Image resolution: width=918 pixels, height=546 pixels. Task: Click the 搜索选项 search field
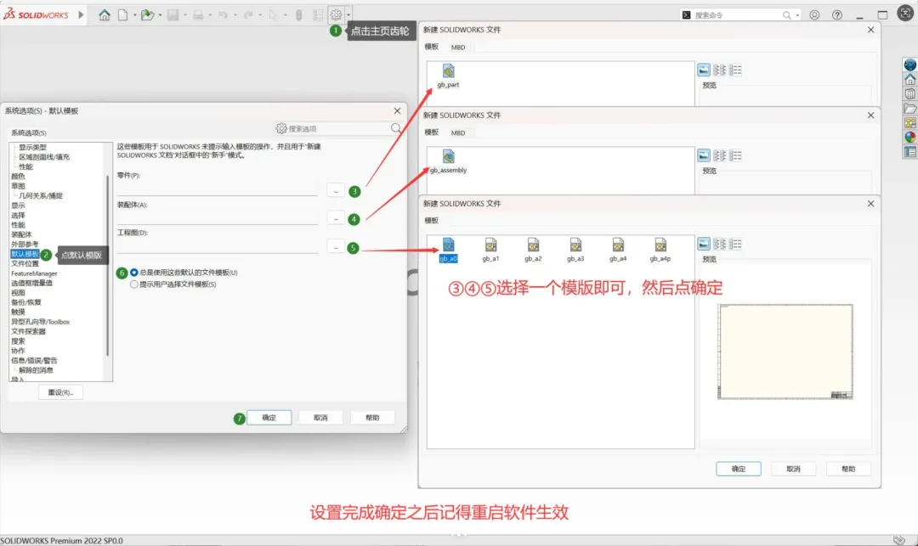coord(338,128)
